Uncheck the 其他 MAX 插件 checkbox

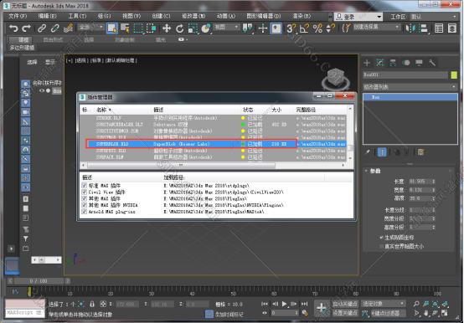(84, 198)
